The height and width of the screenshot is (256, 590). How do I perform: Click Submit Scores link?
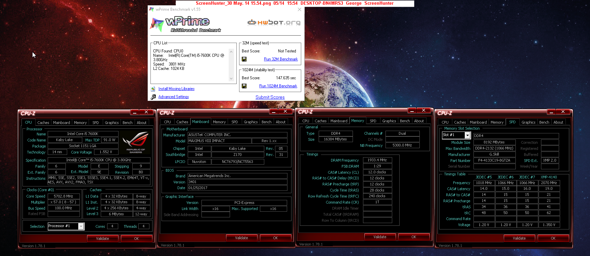pos(270,97)
